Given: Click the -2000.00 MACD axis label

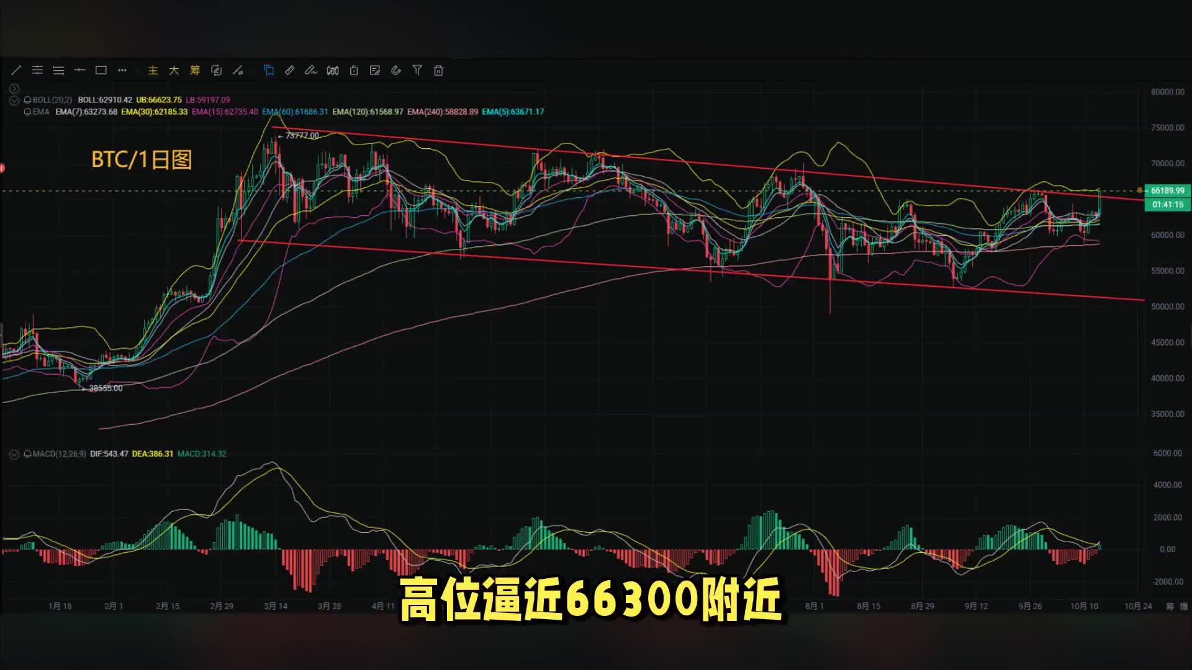Looking at the screenshot, I should point(1167,582).
